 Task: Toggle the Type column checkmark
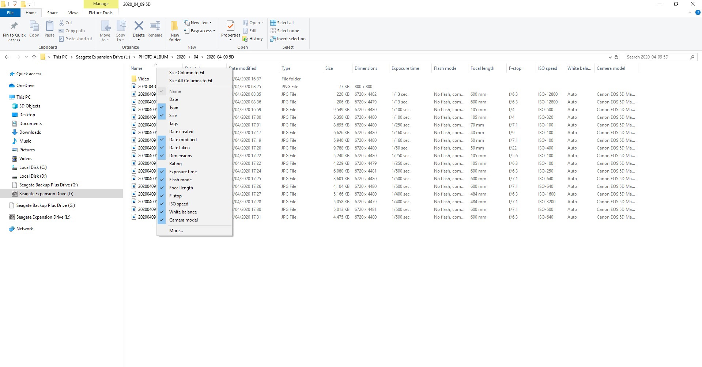point(162,107)
